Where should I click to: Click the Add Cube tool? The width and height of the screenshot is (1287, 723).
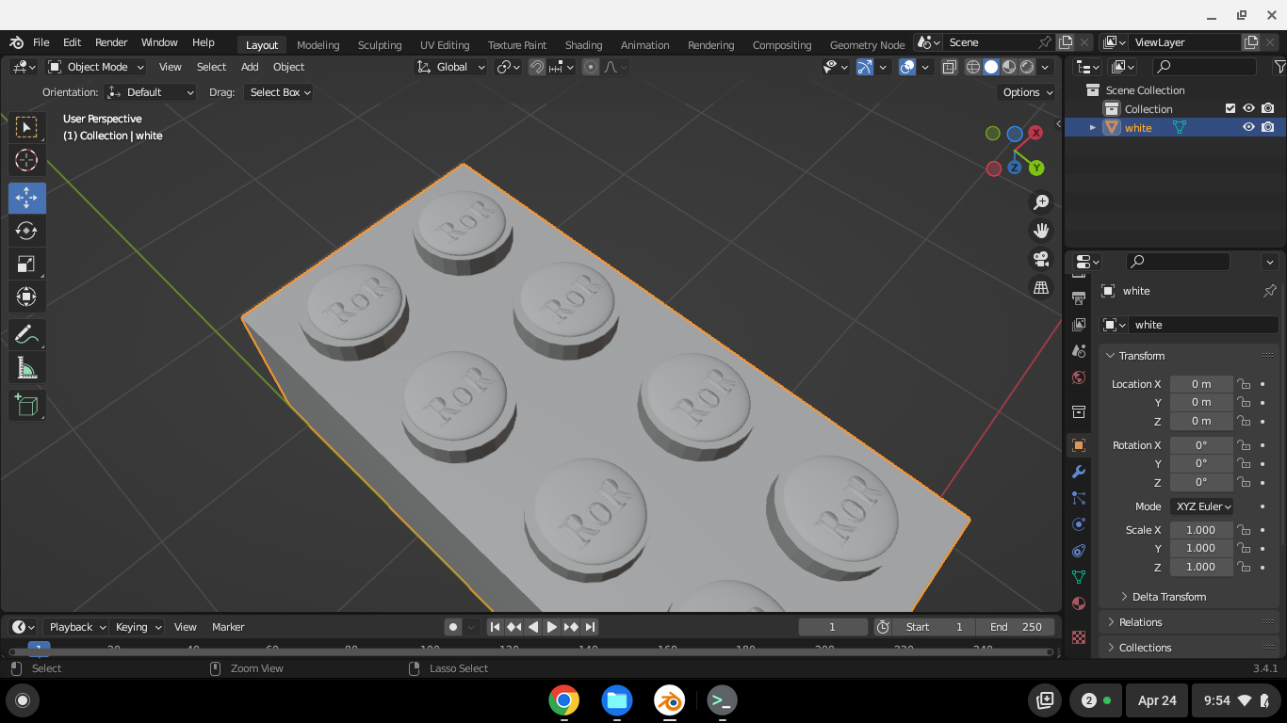click(x=26, y=406)
